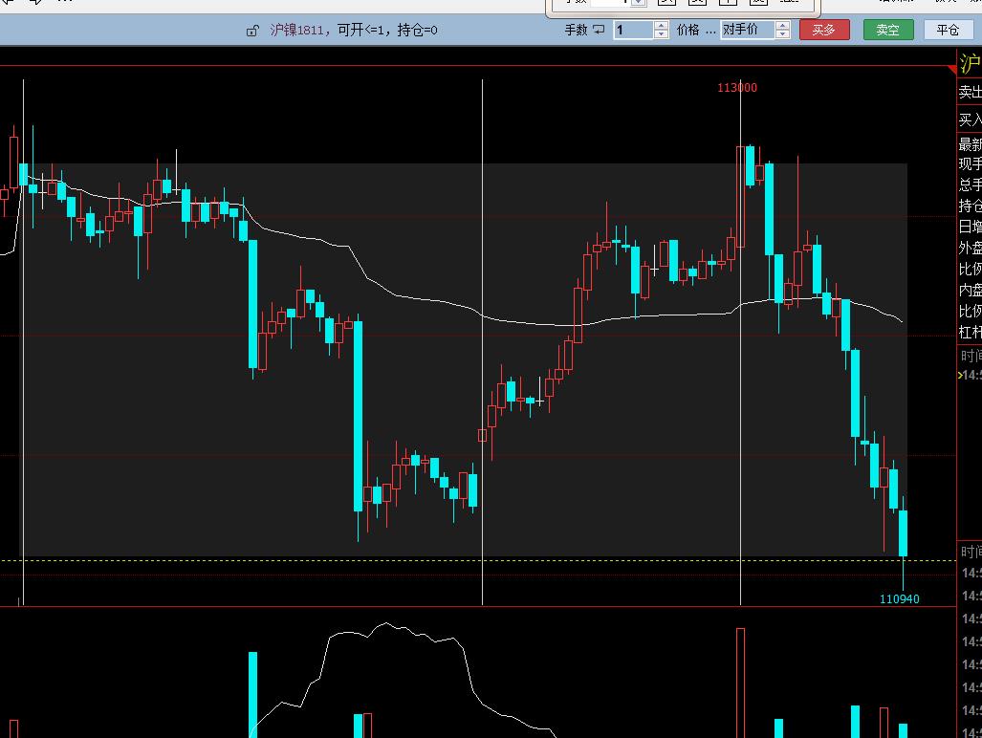Increase lot quantity with up stepper arrow
Image resolution: width=982 pixels, height=738 pixels.
(662, 25)
